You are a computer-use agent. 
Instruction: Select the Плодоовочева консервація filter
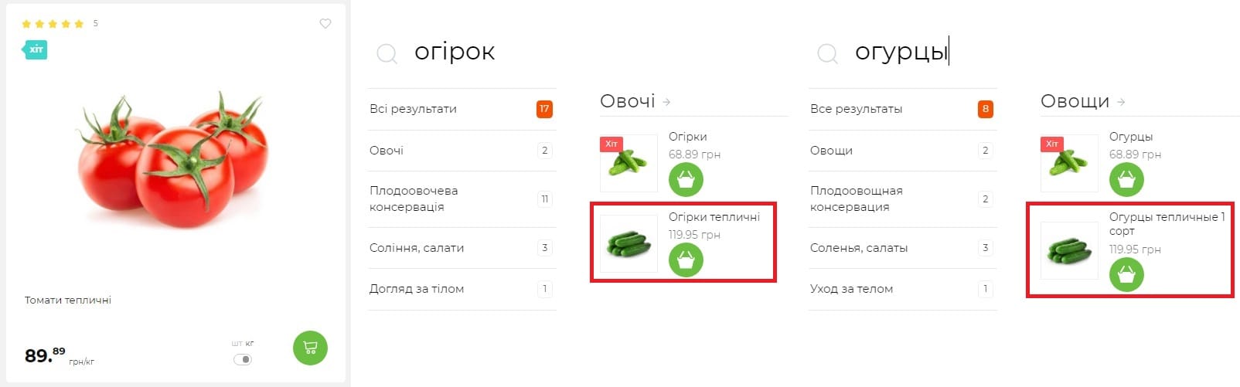tap(462, 199)
